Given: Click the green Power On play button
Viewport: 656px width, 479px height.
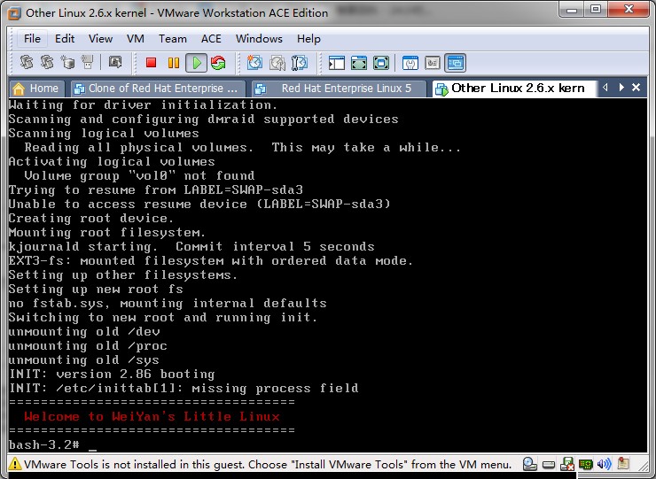Looking at the screenshot, I should click(x=196, y=63).
